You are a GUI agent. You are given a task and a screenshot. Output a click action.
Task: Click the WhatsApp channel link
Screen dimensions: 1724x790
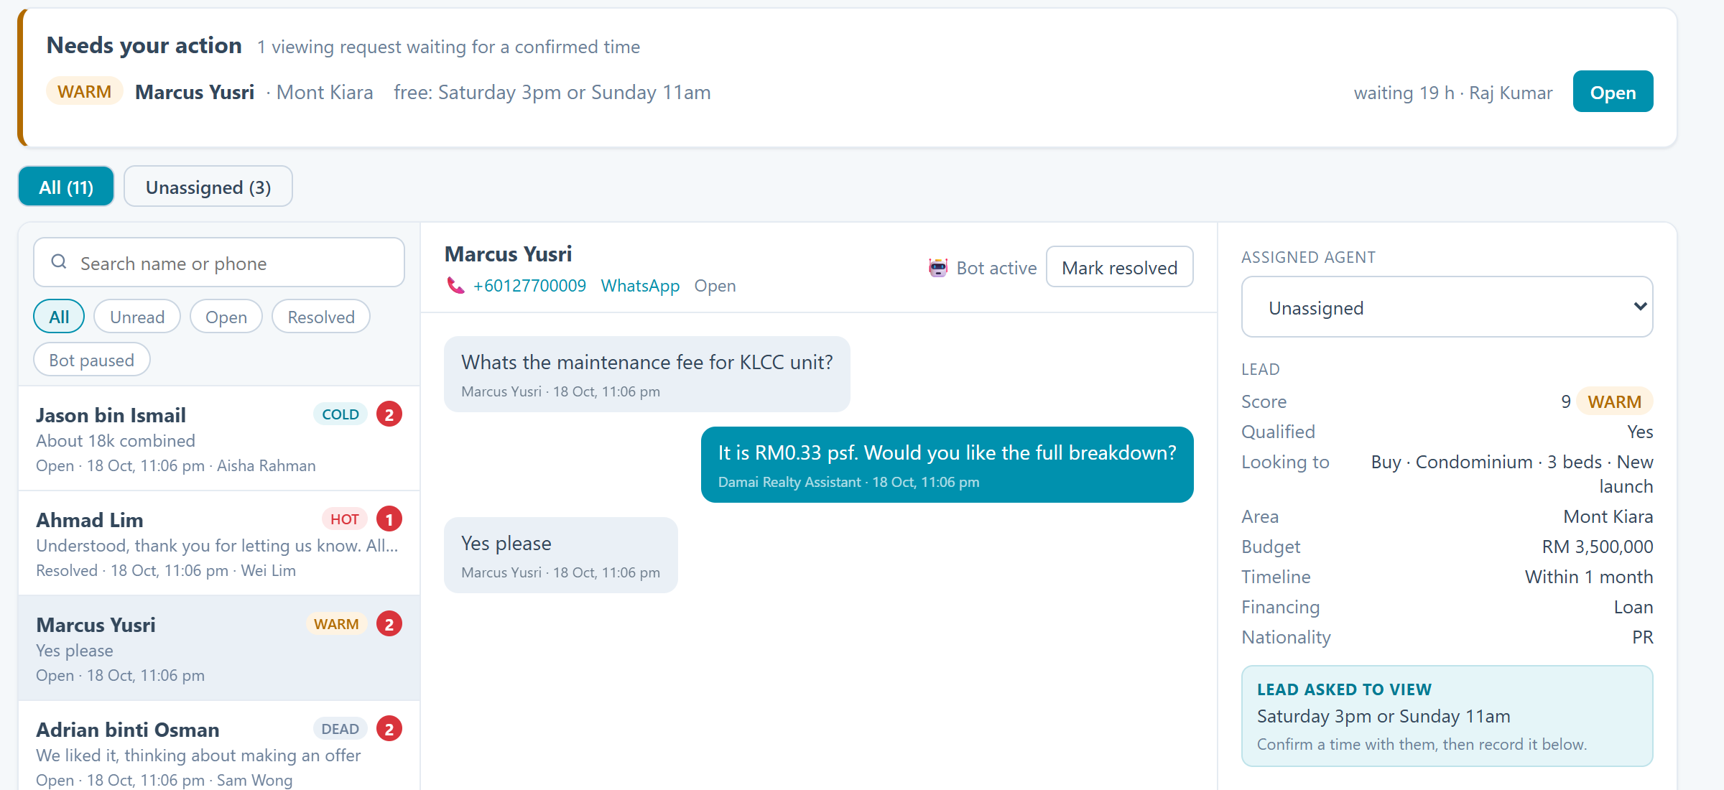(640, 286)
